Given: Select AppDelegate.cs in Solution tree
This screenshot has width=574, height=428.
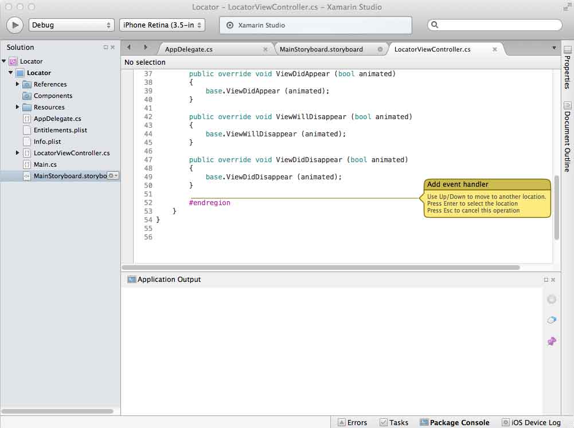Looking at the screenshot, I should click(x=57, y=119).
